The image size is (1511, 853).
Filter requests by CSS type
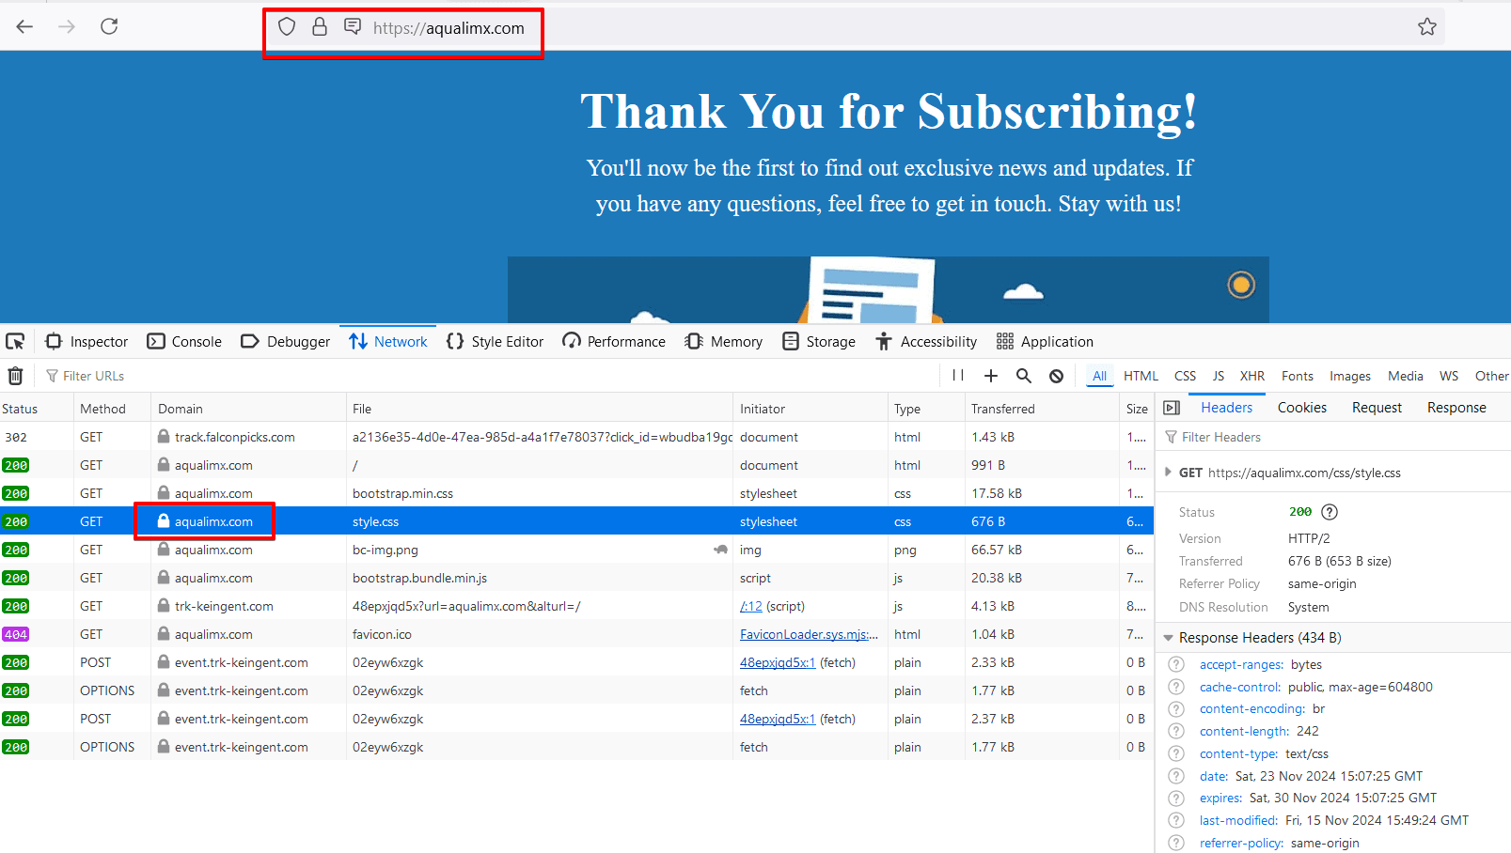[x=1185, y=376]
